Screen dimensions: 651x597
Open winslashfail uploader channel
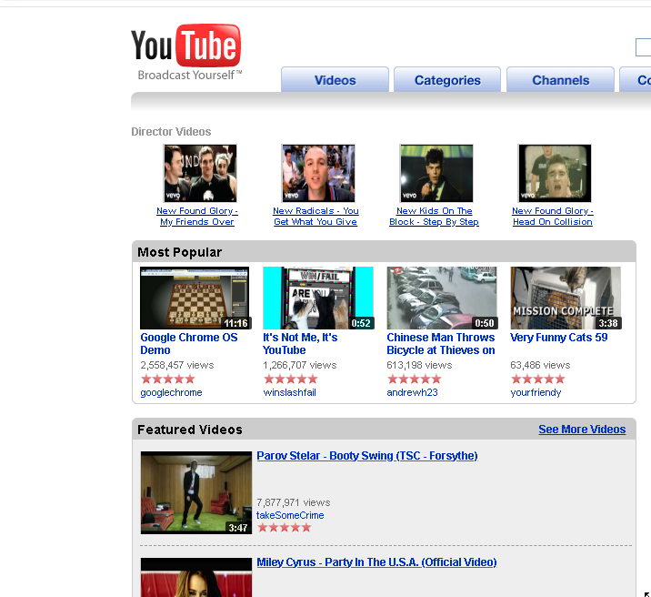pyautogui.click(x=289, y=392)
